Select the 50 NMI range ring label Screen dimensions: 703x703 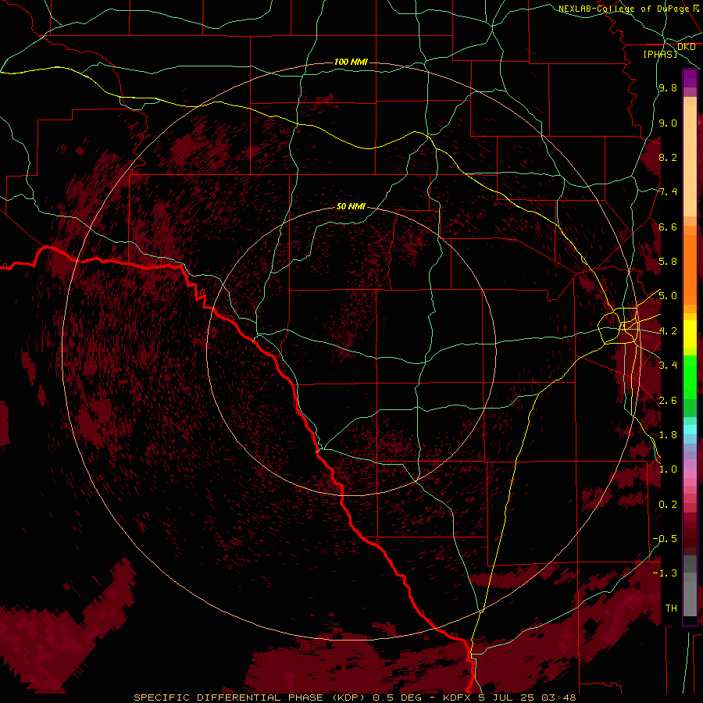(351, 206)
